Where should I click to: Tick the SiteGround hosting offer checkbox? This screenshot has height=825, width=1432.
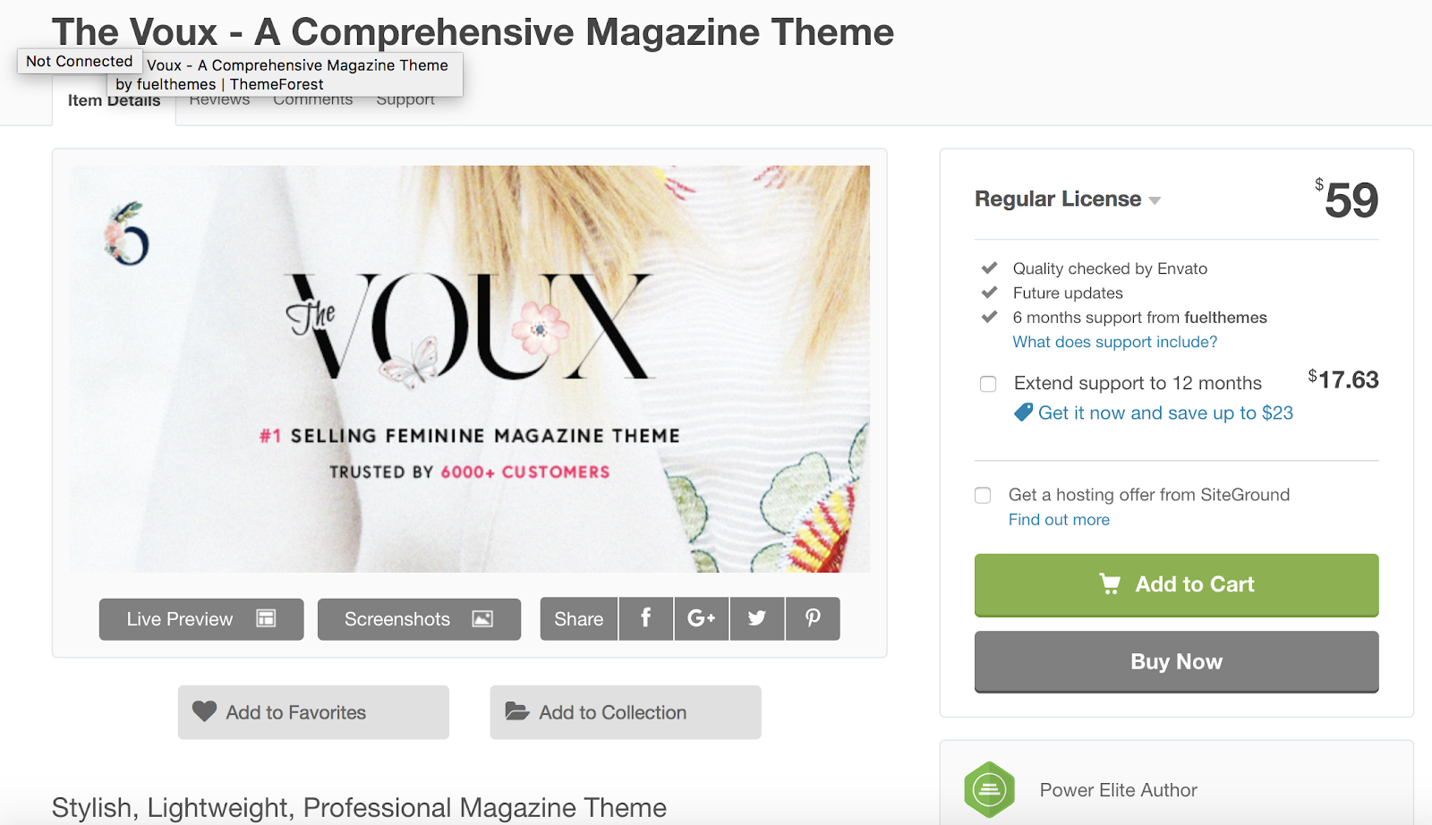tap(983, 495)
